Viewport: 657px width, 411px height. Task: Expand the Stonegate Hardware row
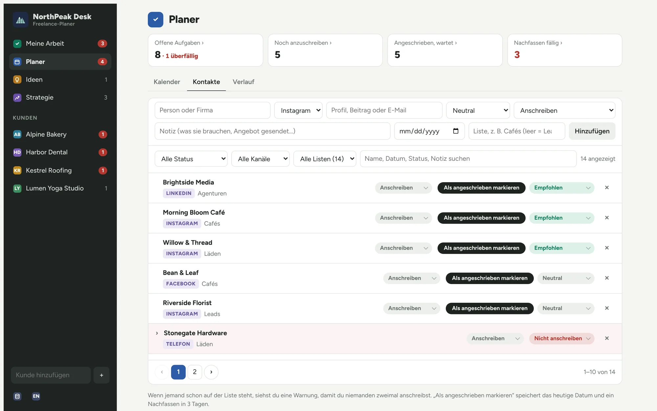tap(157, 333)
